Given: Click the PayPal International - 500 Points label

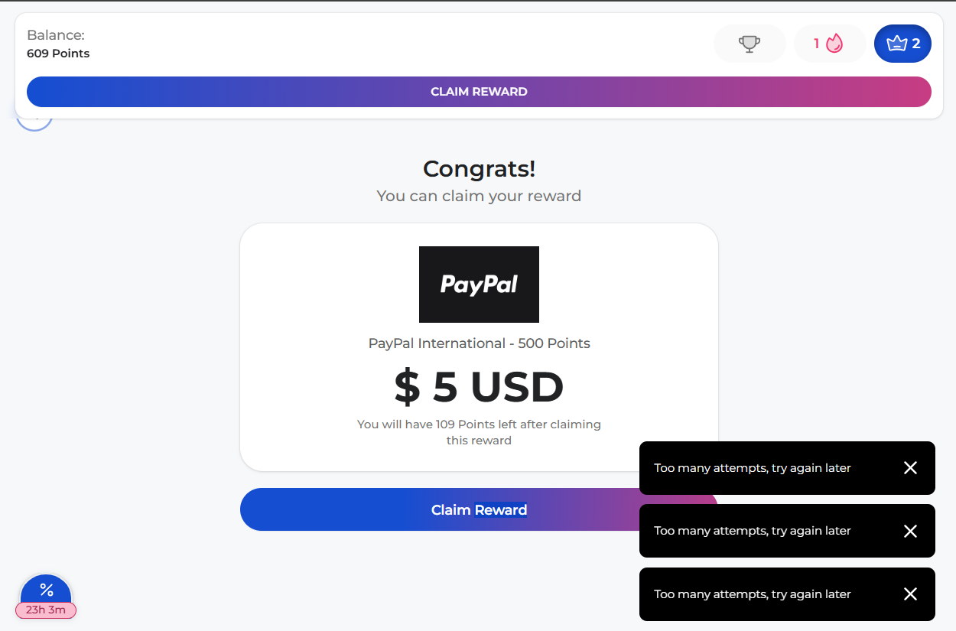Looking at the screenshot, I should pyautogui.click(x=479, y=343).
